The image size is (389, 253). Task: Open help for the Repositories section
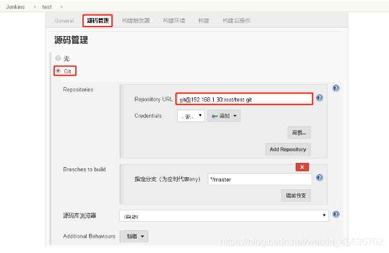point(336,88)
